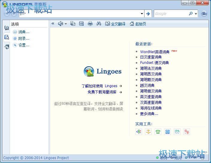
Task: Click the binoculars find icon
Action: coord(99,24)
